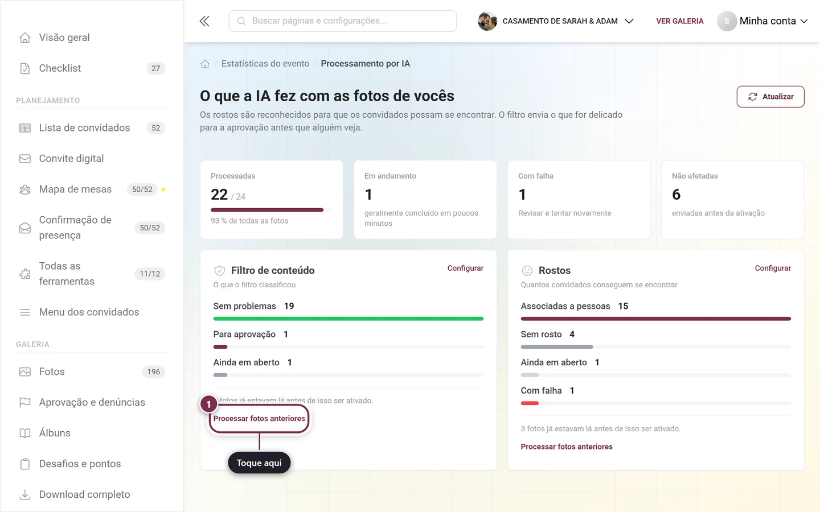820x512 pixels.
Task: Click the Fotos image icon
Action: [25, 371]
